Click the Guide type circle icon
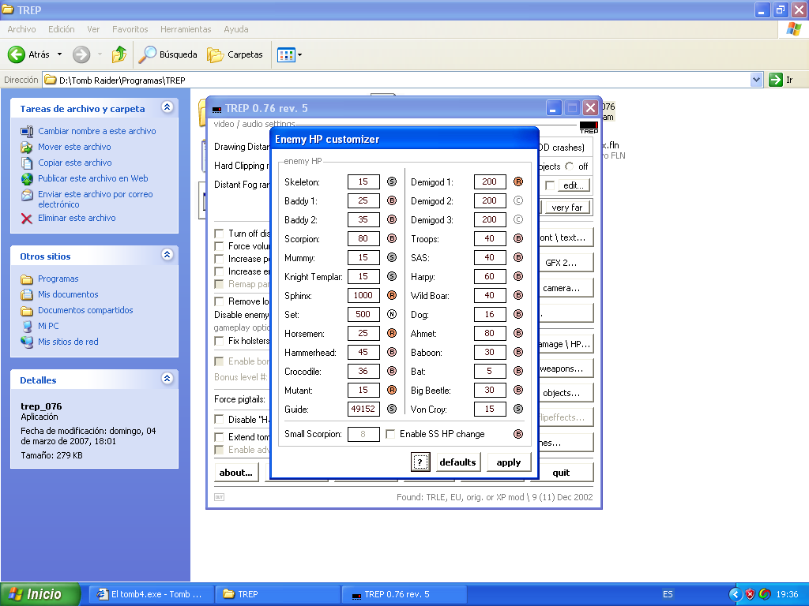 click(392, 410)
